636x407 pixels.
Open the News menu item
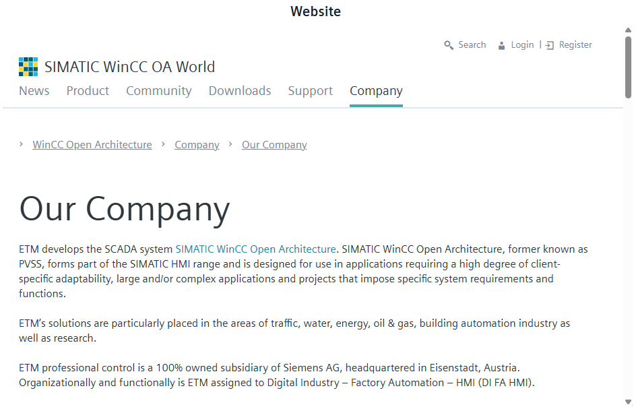click(34, 91)
